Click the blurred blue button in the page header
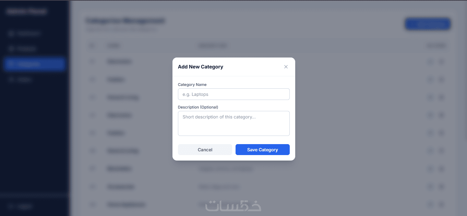Screen dimensions: 467x216 pos(428,24)
